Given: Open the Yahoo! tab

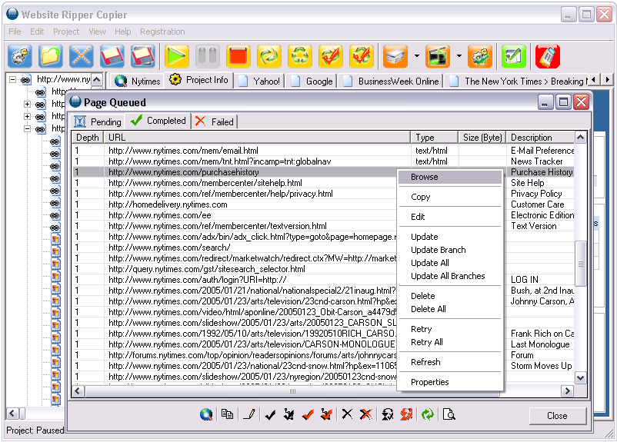Looking at the screenshot, I should tap(259, 81).
